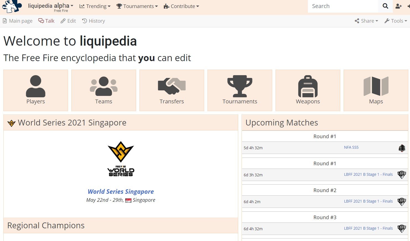
Task: Expand the Share dropdown
Action: [366, 21]
